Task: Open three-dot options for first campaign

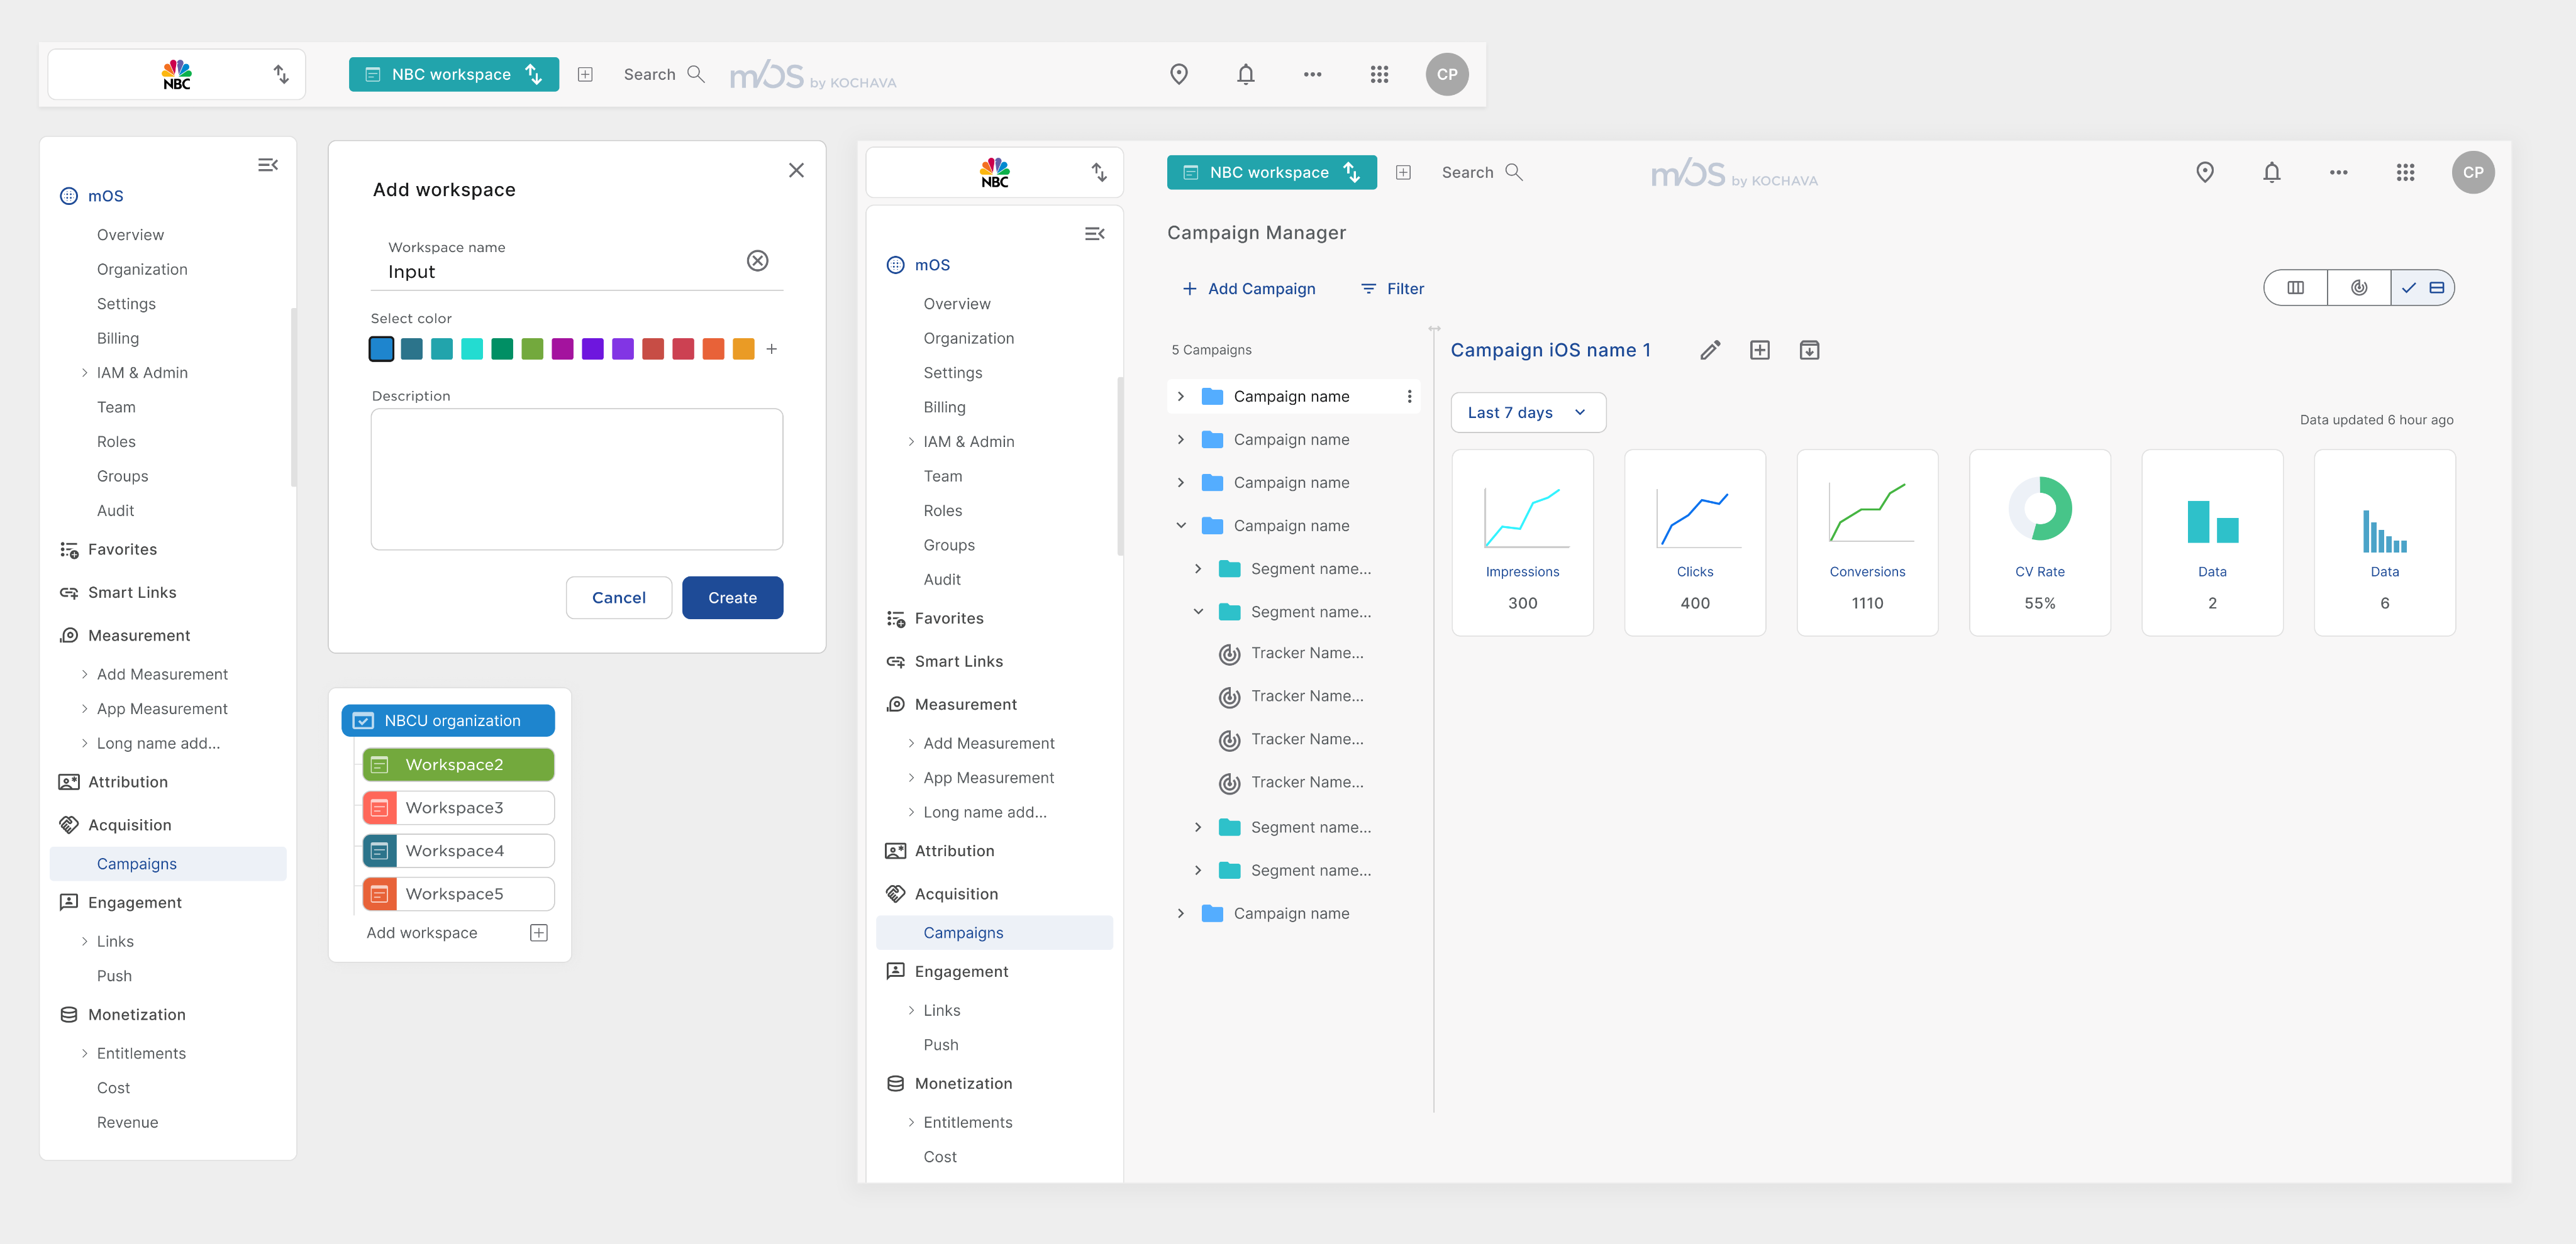Action: pos(1409,397)
